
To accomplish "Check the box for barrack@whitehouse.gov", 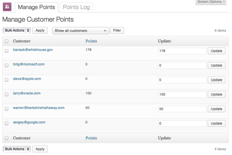I will click(x=6, y=51).
